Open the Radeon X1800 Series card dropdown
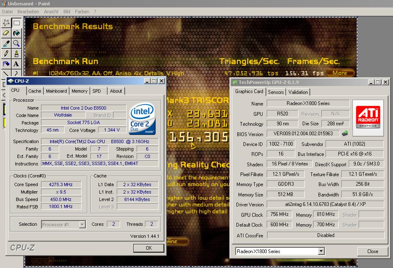This screenshot has width=393, height=268. point(321,251)
